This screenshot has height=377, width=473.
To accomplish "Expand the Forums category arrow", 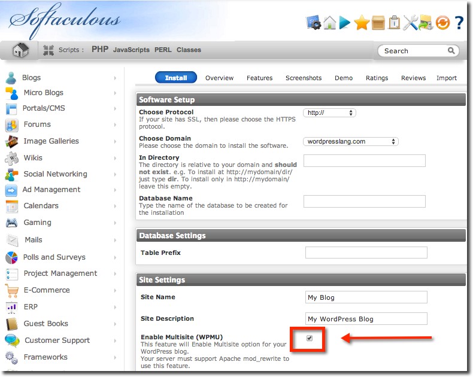I will coord(115,124).
